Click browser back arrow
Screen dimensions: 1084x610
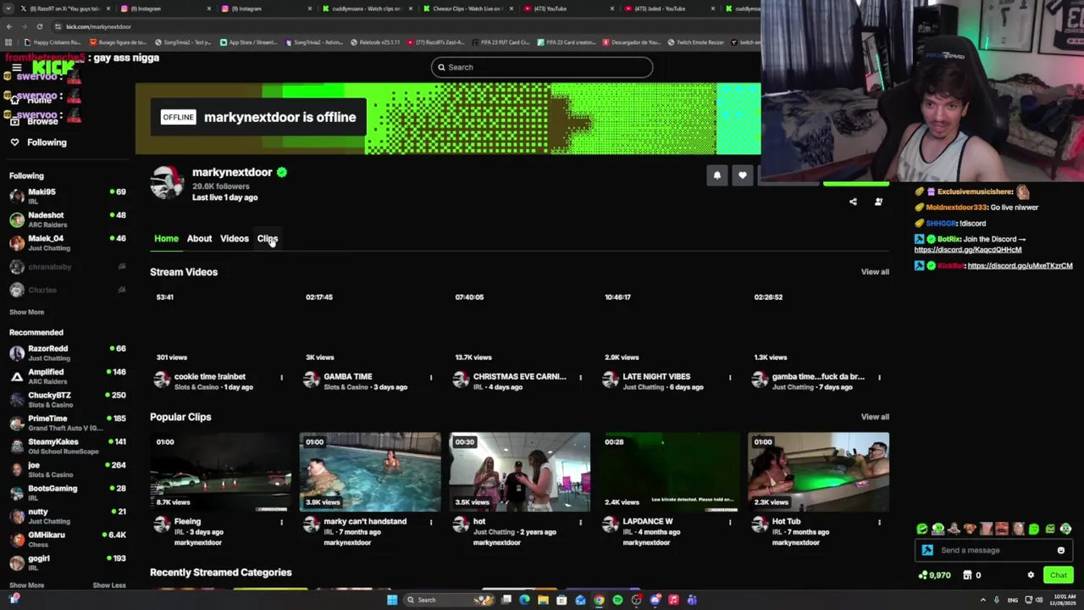tap(8, 26)
